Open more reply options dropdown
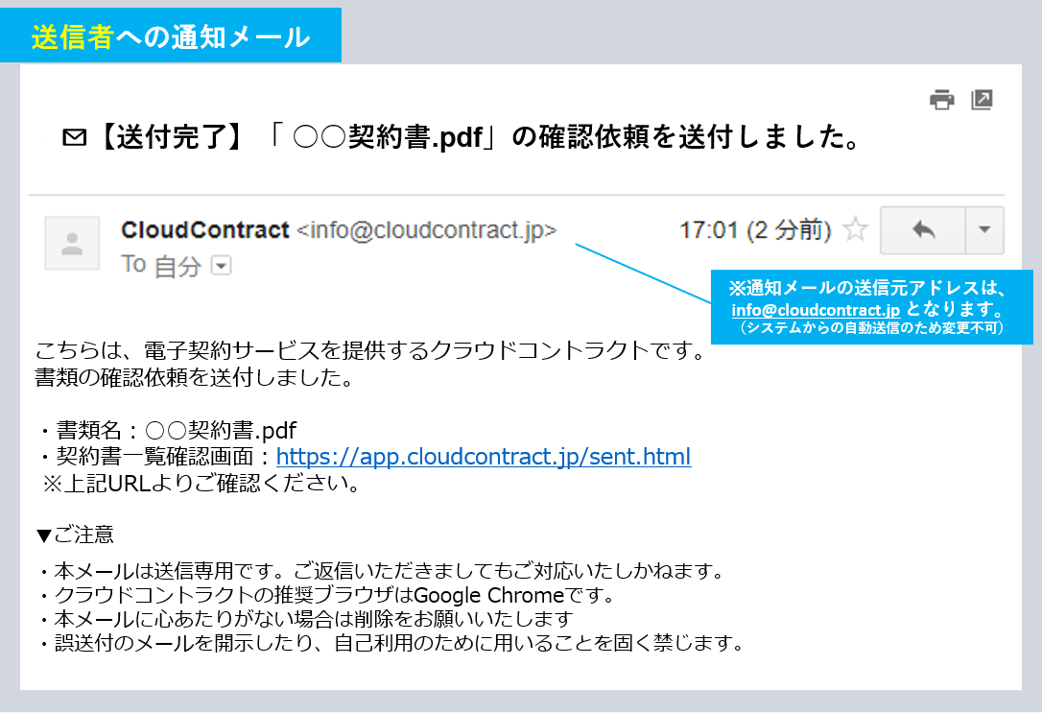Screen dimensions: 1042x713 pos(984,230)
